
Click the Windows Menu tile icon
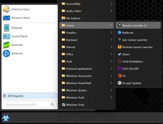(x=7, y=18)
